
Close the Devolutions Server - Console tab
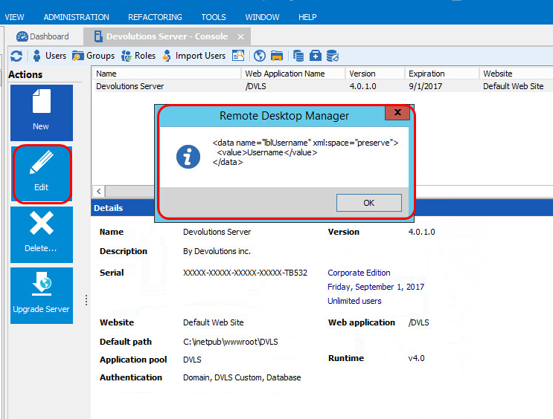click(x=240, y=36)
